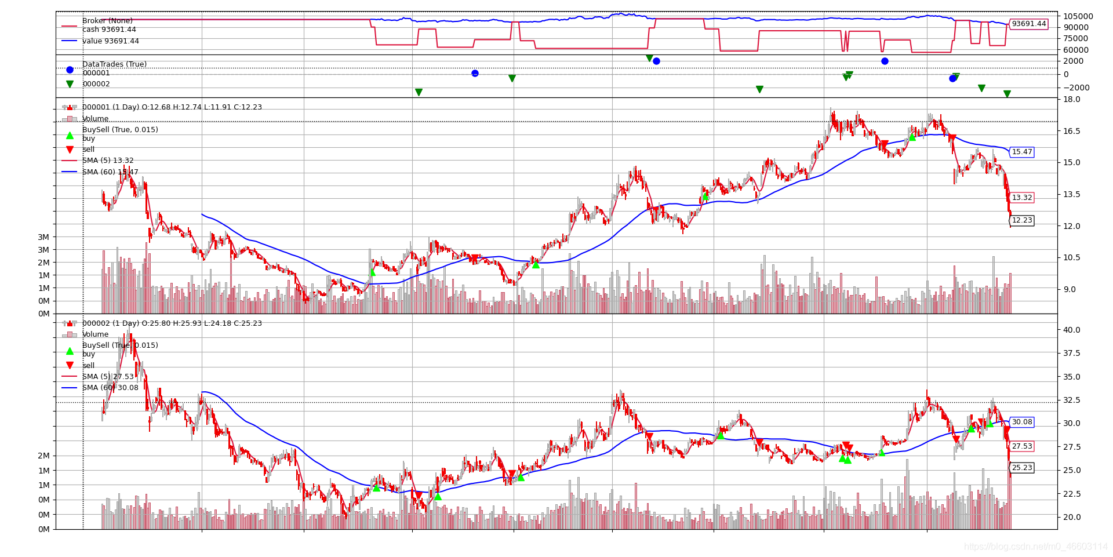The image size is (1113, 557).
Task: Click the SMA (60) 15.47 legend text
Action: click(x=110, y=172)
